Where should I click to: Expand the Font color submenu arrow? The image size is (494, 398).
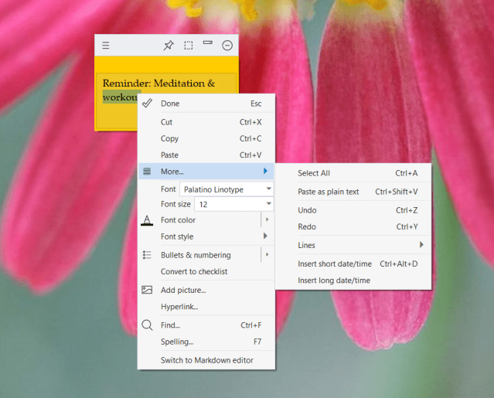coord(267,219)
